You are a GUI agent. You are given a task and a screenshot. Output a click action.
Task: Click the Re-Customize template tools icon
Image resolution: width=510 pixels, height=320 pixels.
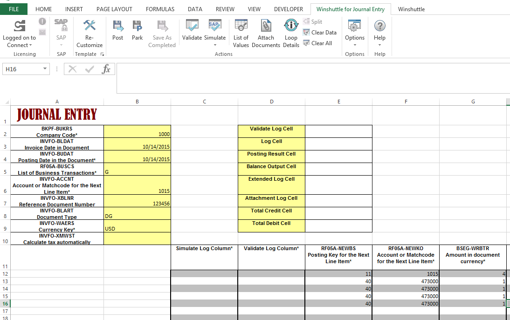[90, 25]
